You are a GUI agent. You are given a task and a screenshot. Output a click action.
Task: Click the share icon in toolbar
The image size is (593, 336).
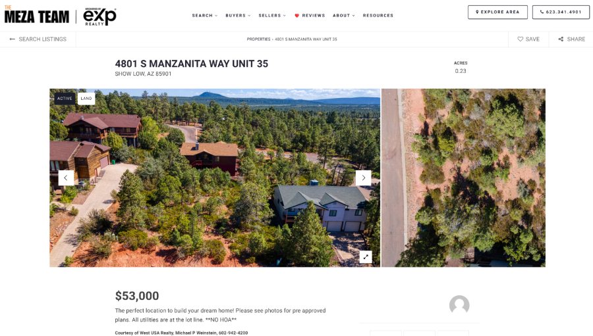coord(561,39)
